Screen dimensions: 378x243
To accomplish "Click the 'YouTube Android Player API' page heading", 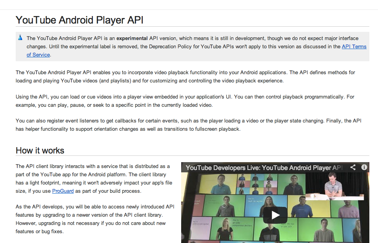I will pos(80,20).
